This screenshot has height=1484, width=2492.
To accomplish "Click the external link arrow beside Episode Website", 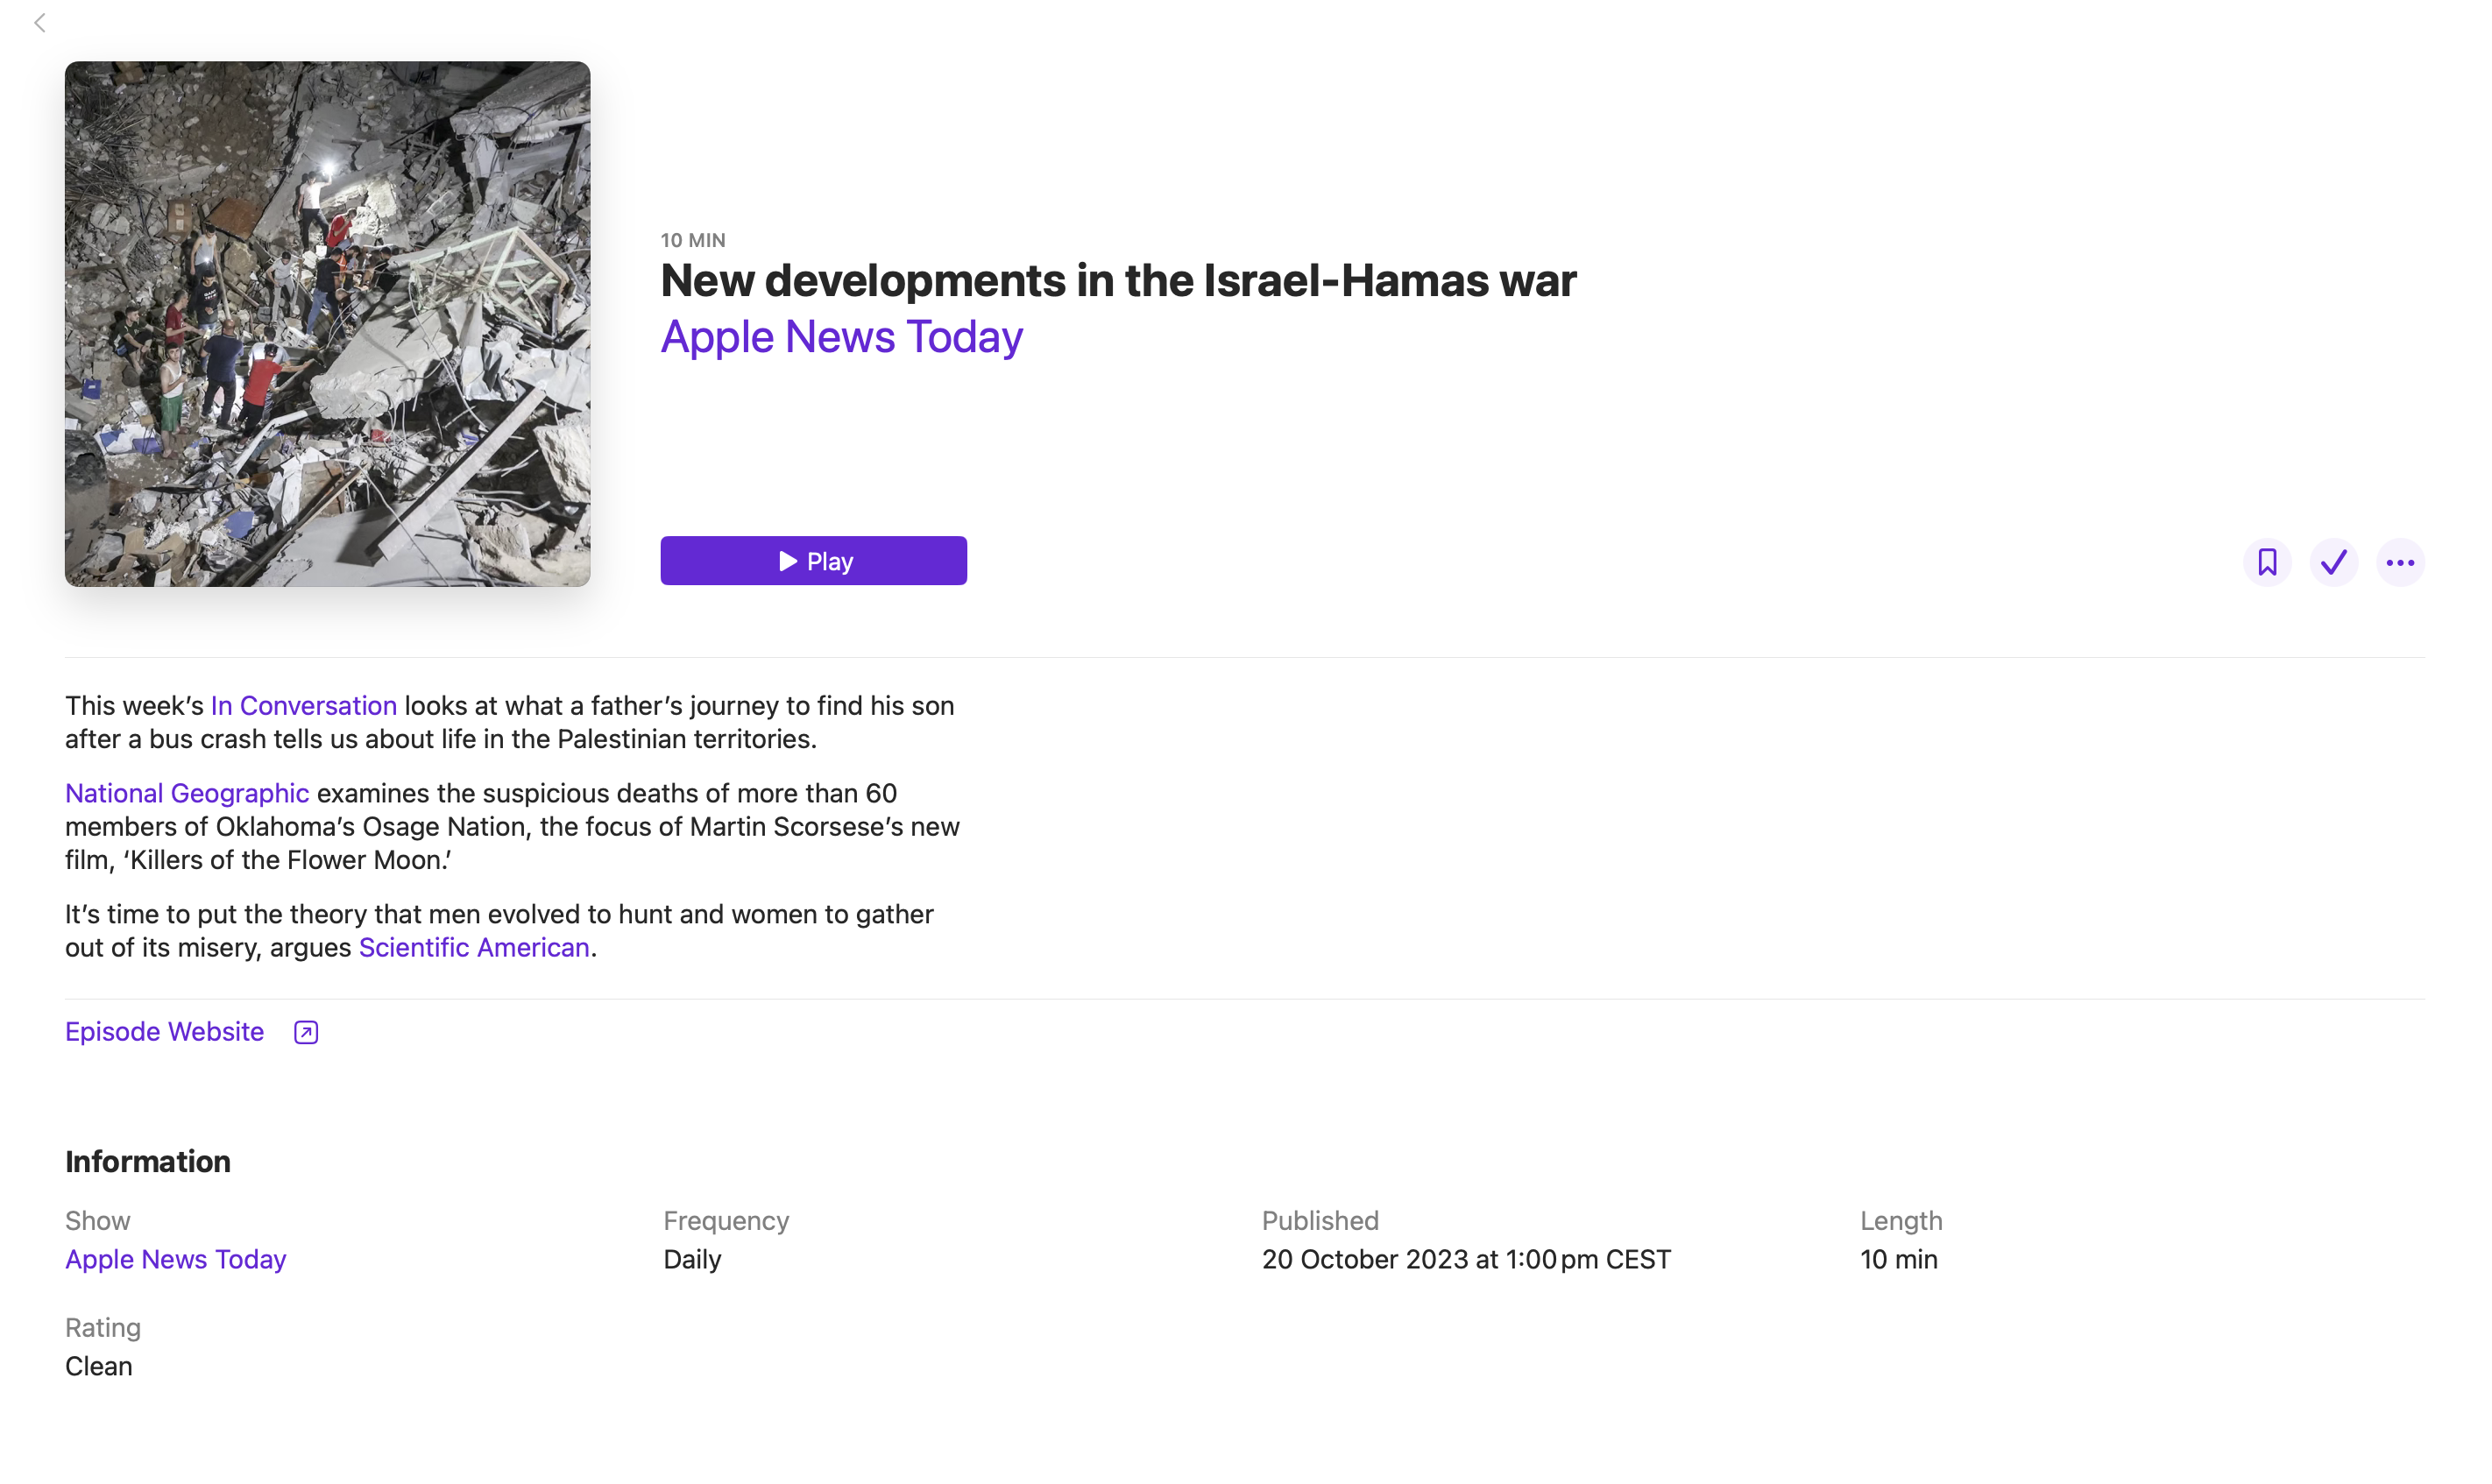I will (x=306, y=1032).
